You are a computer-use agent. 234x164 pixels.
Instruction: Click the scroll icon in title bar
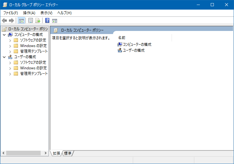[x=5, y=5]
